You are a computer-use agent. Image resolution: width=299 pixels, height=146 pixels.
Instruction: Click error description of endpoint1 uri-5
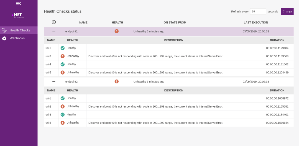click(x=155, y=73)
